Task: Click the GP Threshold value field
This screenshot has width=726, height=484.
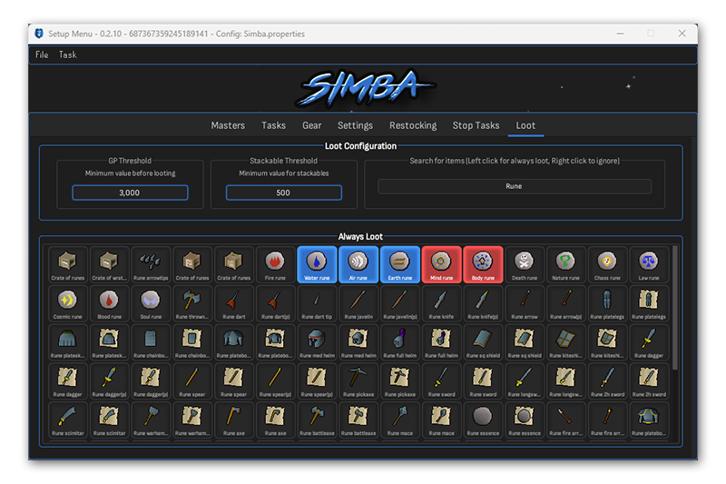Action: [x=130, y=193]
